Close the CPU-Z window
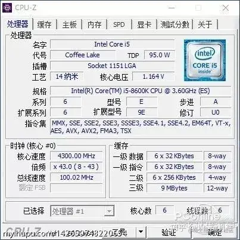The height and width of the screenshot is (240, 240). coord(226,8)
